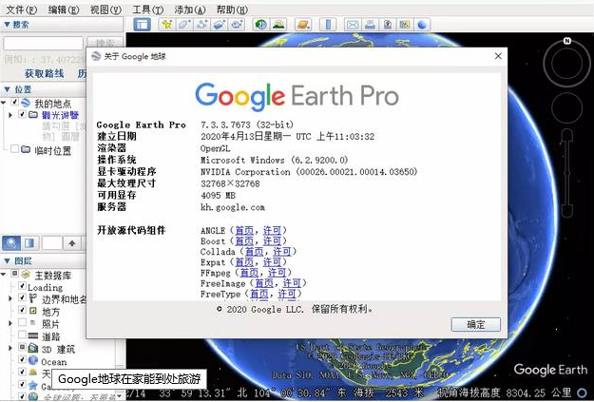The image size is (594, 402).
Task: Enable the 照片 layer checkbox
Action: click(x=23, y=322)
